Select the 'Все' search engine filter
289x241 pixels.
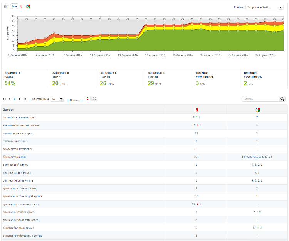coord(14,7)
